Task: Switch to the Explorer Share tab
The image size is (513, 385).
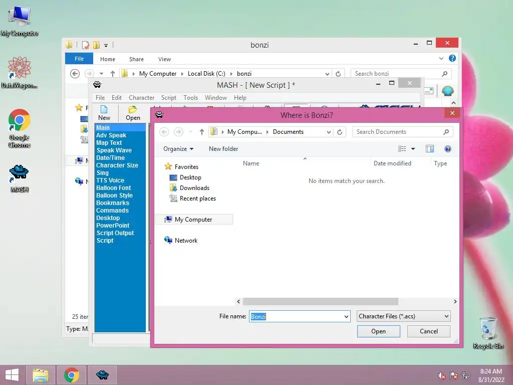Action: (136, 59)
